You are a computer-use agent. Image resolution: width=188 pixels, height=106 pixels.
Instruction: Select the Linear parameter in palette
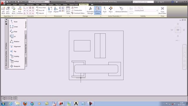tap(14, 27)
